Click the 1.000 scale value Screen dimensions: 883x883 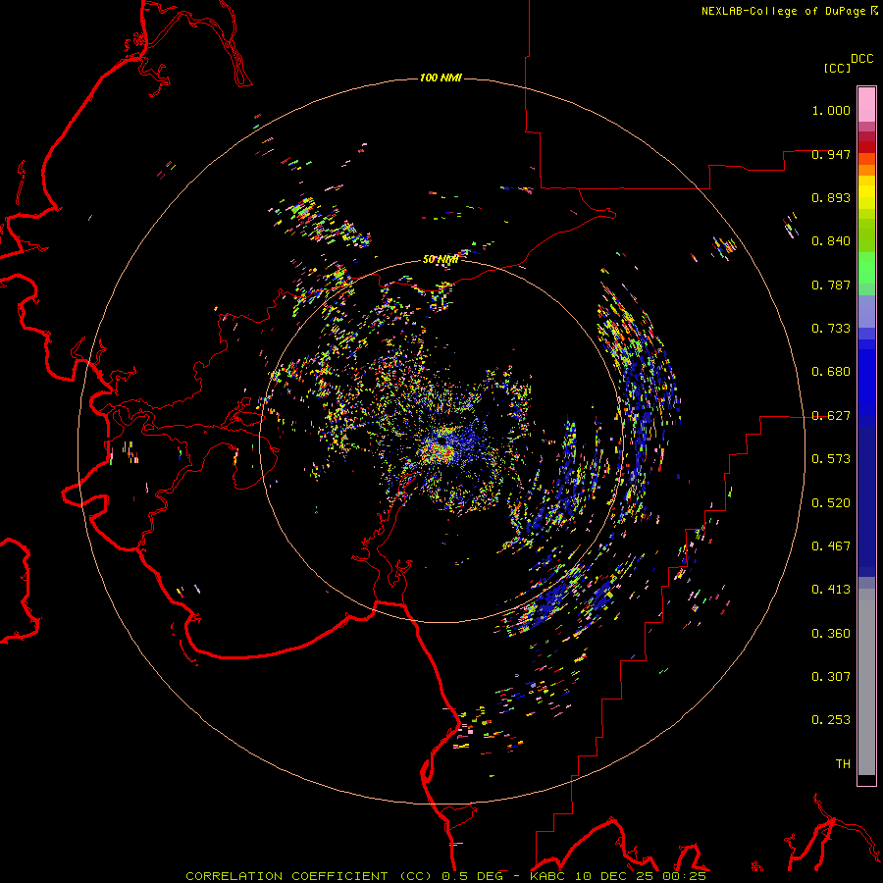[x=831, y=110]
